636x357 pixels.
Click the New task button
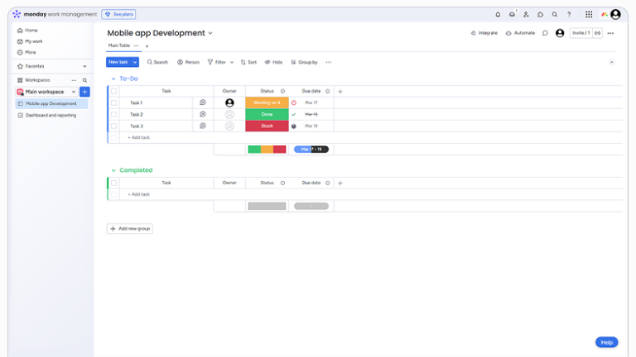click(118, 62)
